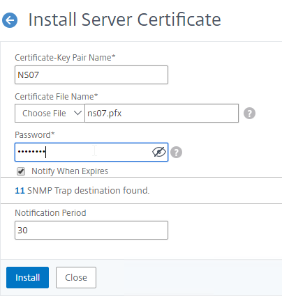Click the Certificate-Key Pair Name label
This screenshot has width=282, height=296.
pos(65,58)
